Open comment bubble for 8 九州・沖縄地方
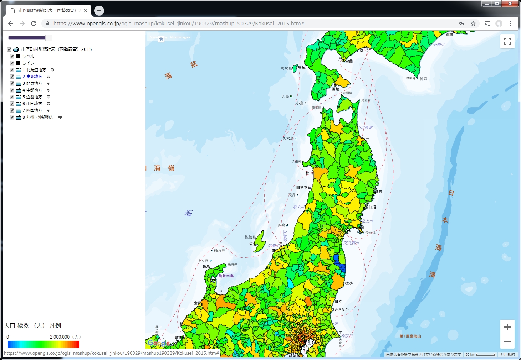The height and width of the screenshot is (360, 521). (x=60, y=117)
